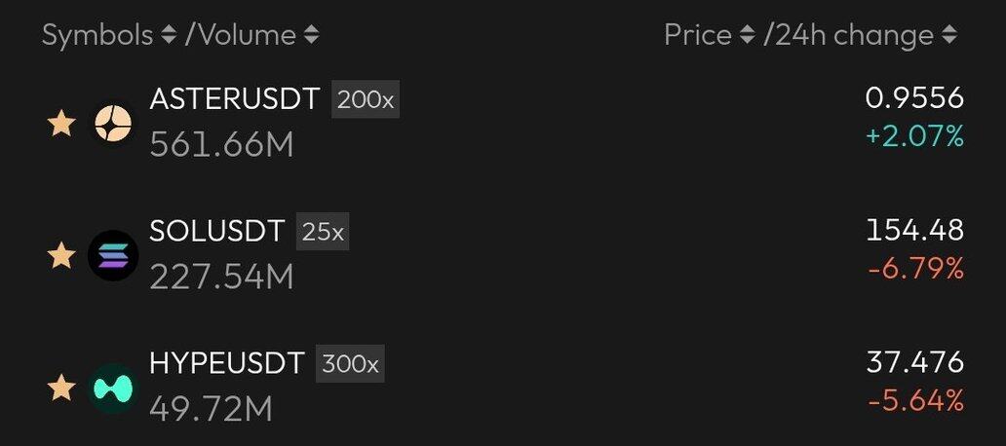Click the Symbols column header label

tap(97, 36)
